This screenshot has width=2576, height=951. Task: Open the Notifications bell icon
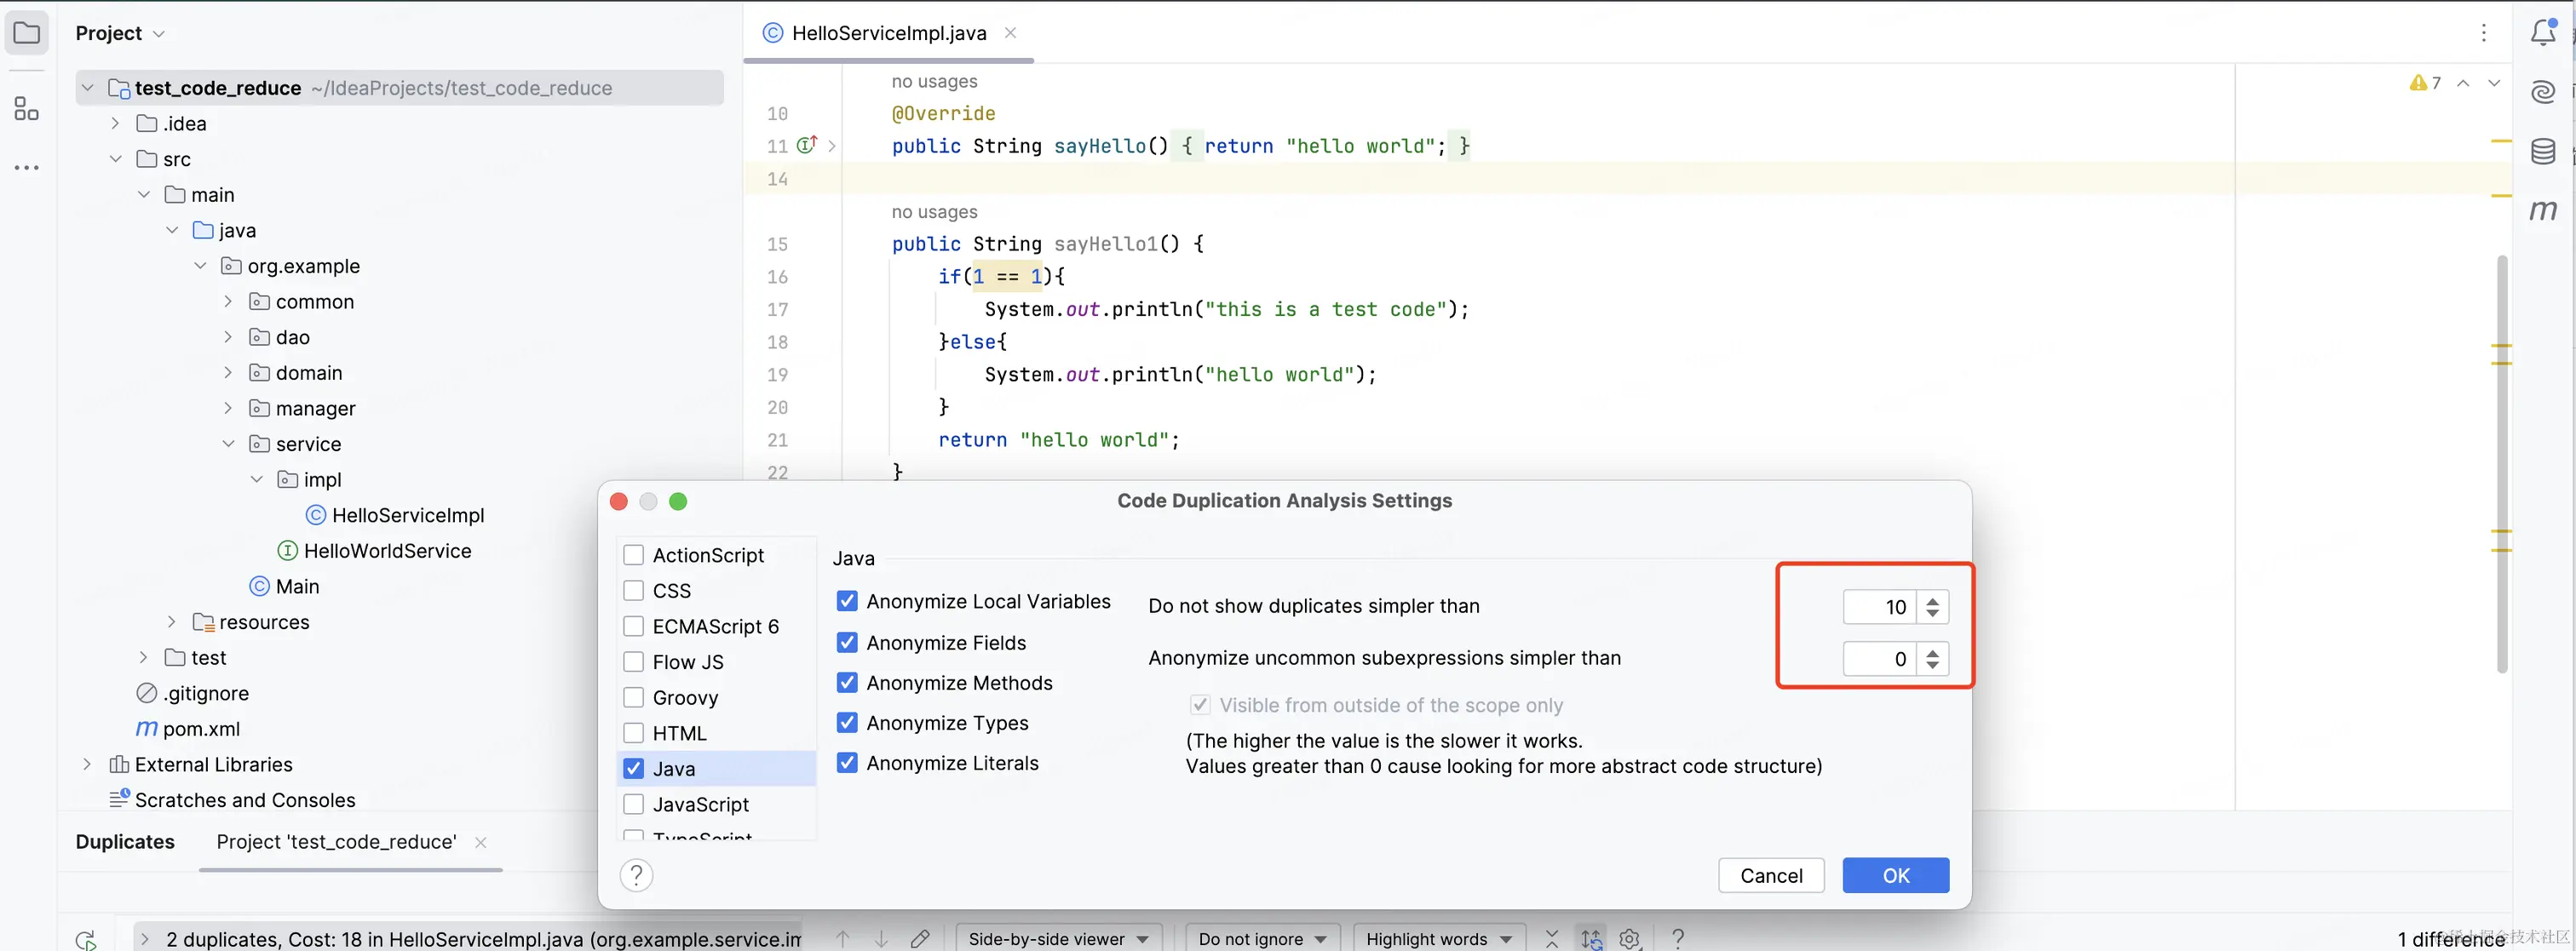coord(2543,32)
